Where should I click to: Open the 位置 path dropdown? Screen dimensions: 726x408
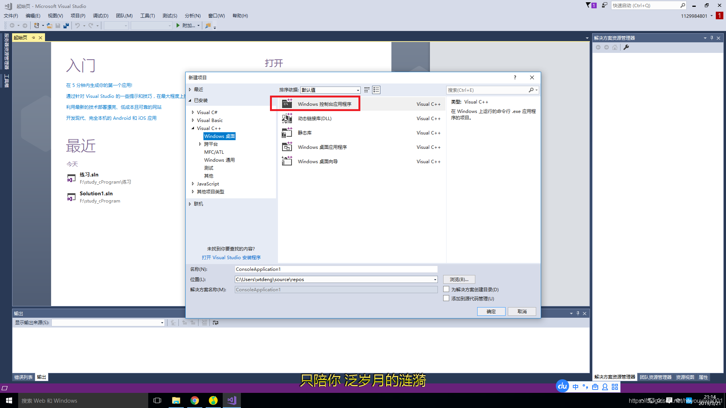tap(435, 280)
